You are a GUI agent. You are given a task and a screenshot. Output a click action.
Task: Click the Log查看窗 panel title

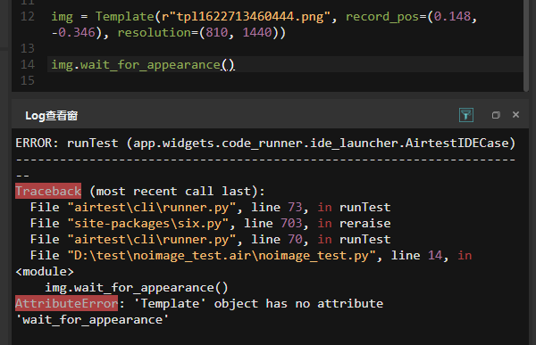point(52,116)
